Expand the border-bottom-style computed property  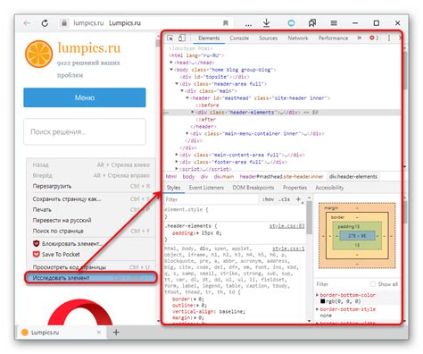pos(317,309)
